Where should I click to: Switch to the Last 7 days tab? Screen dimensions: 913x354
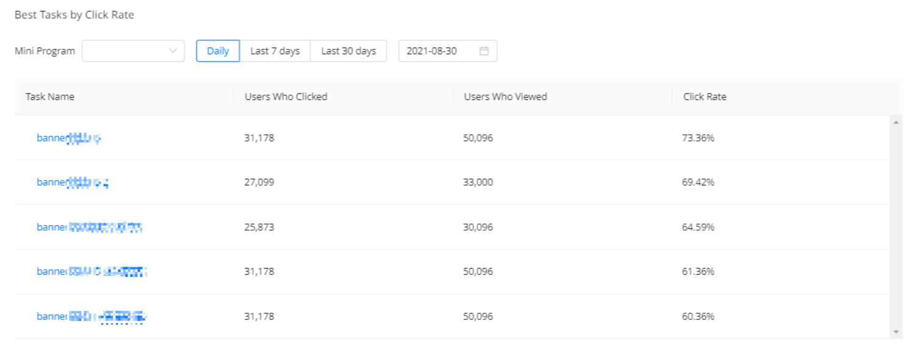pyautogui.click(x=275, y=51)
